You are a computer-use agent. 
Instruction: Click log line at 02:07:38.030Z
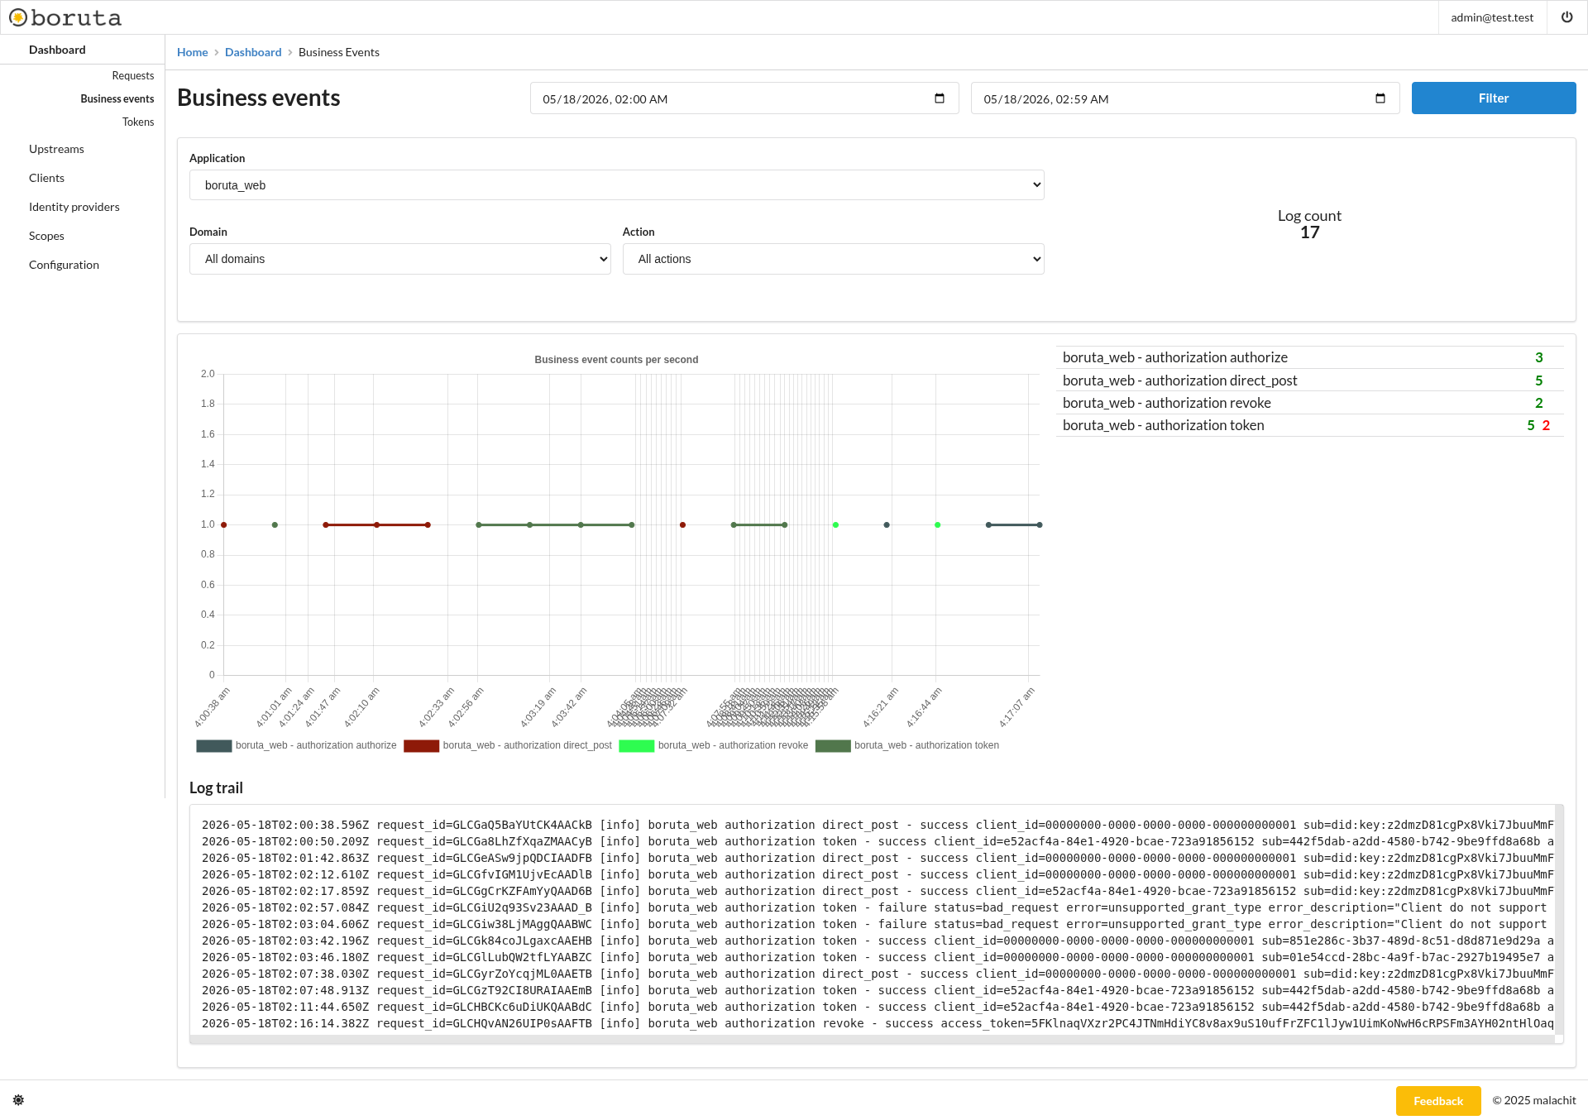pyautogui.click(x=878, y=974)
